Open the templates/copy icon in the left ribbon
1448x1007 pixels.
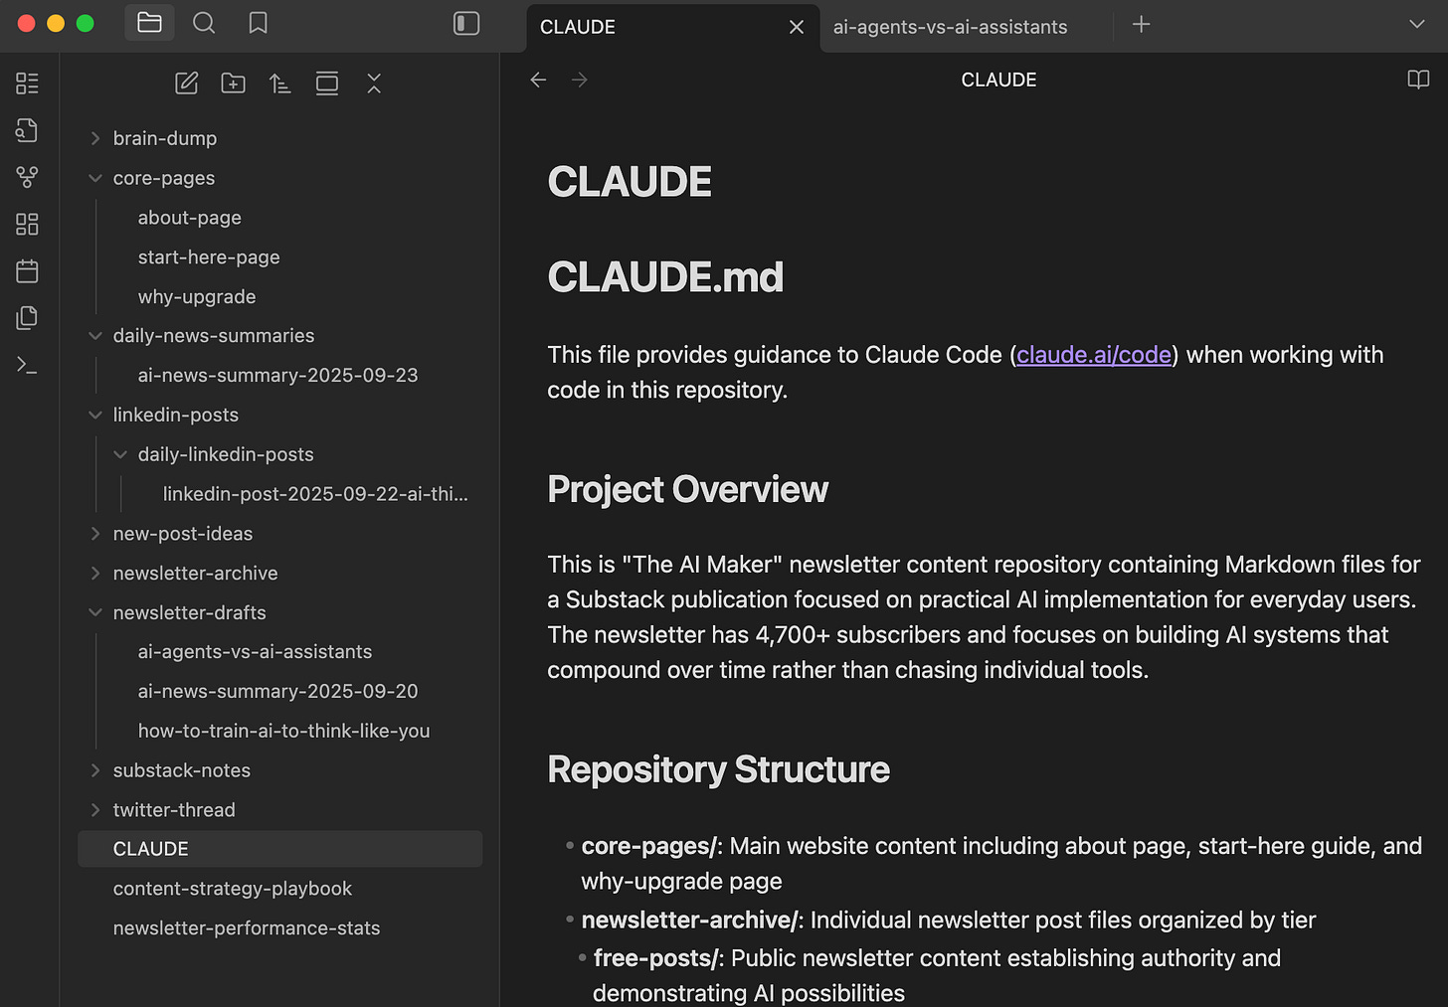click(x=27, y=317)
